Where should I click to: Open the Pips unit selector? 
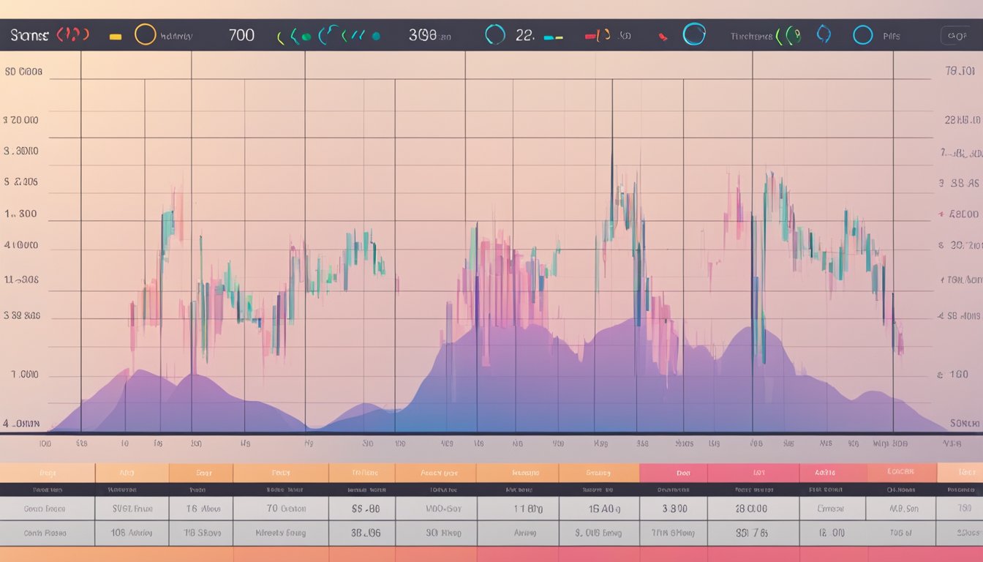click(890, 35)
